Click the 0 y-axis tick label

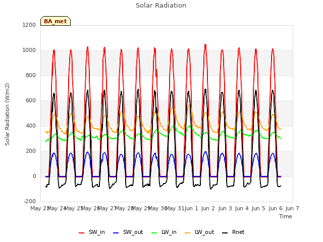pos(34,176)
